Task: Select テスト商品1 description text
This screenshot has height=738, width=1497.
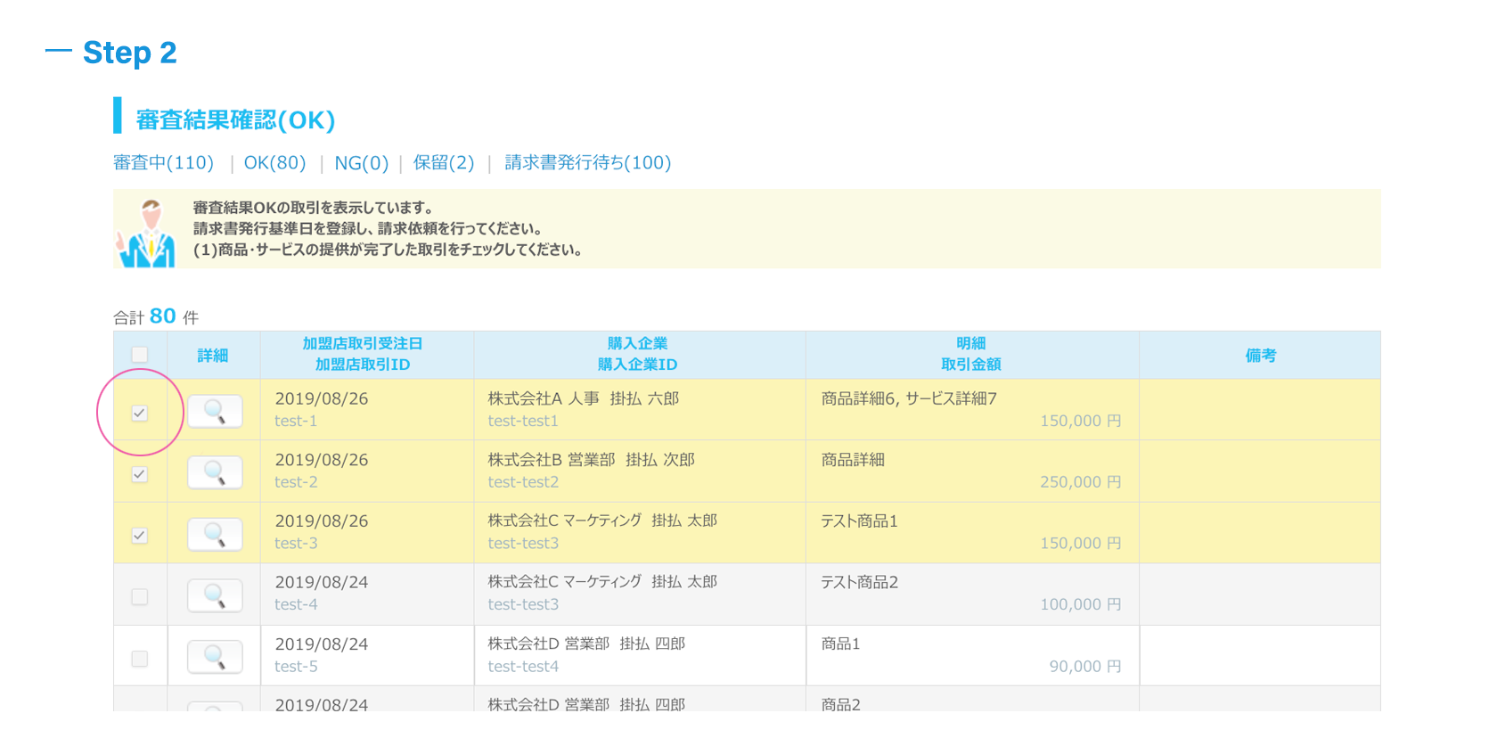Action: (860, 521)
